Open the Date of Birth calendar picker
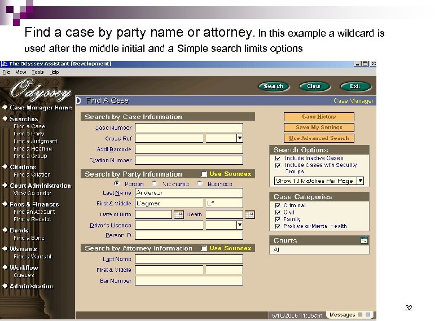 coord(179,214)
